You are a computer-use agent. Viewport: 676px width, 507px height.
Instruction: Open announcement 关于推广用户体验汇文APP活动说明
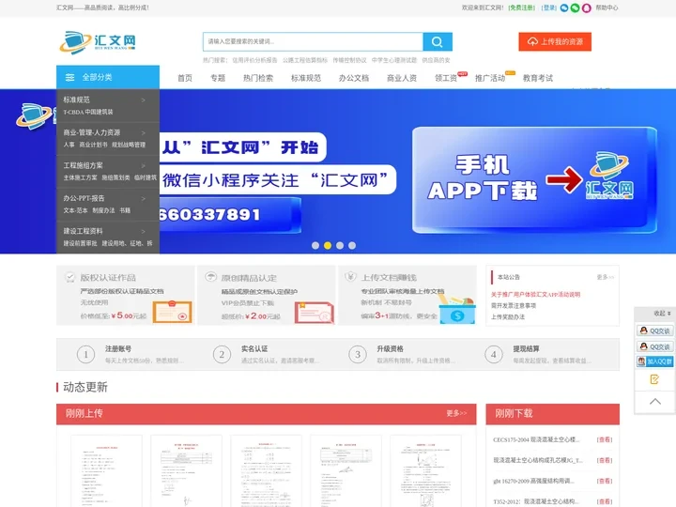tap(535, 295)
